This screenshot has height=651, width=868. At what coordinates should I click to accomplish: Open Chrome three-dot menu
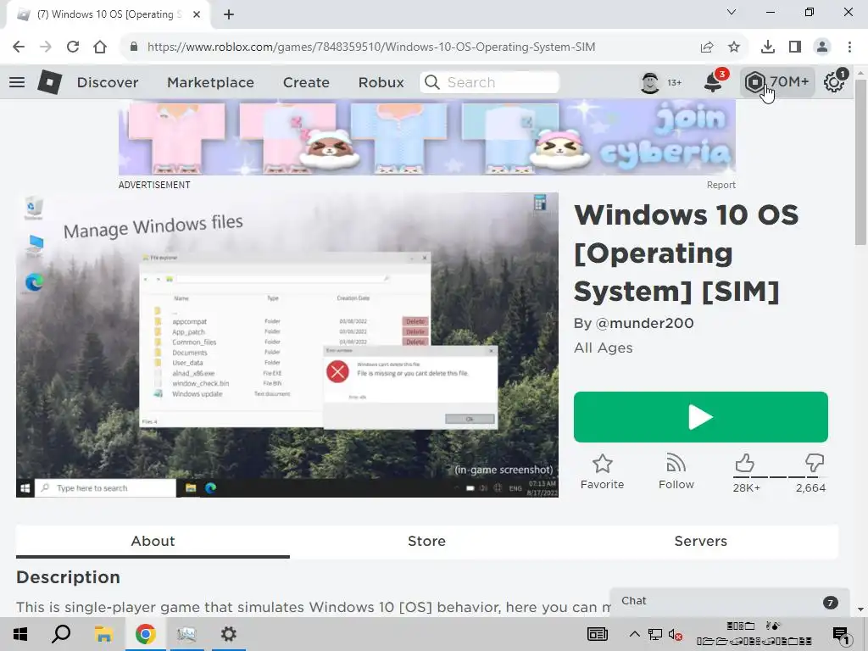(x=849, y=47)
